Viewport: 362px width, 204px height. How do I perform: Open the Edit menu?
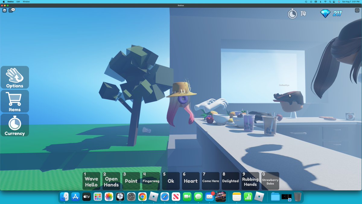point(18,2)
